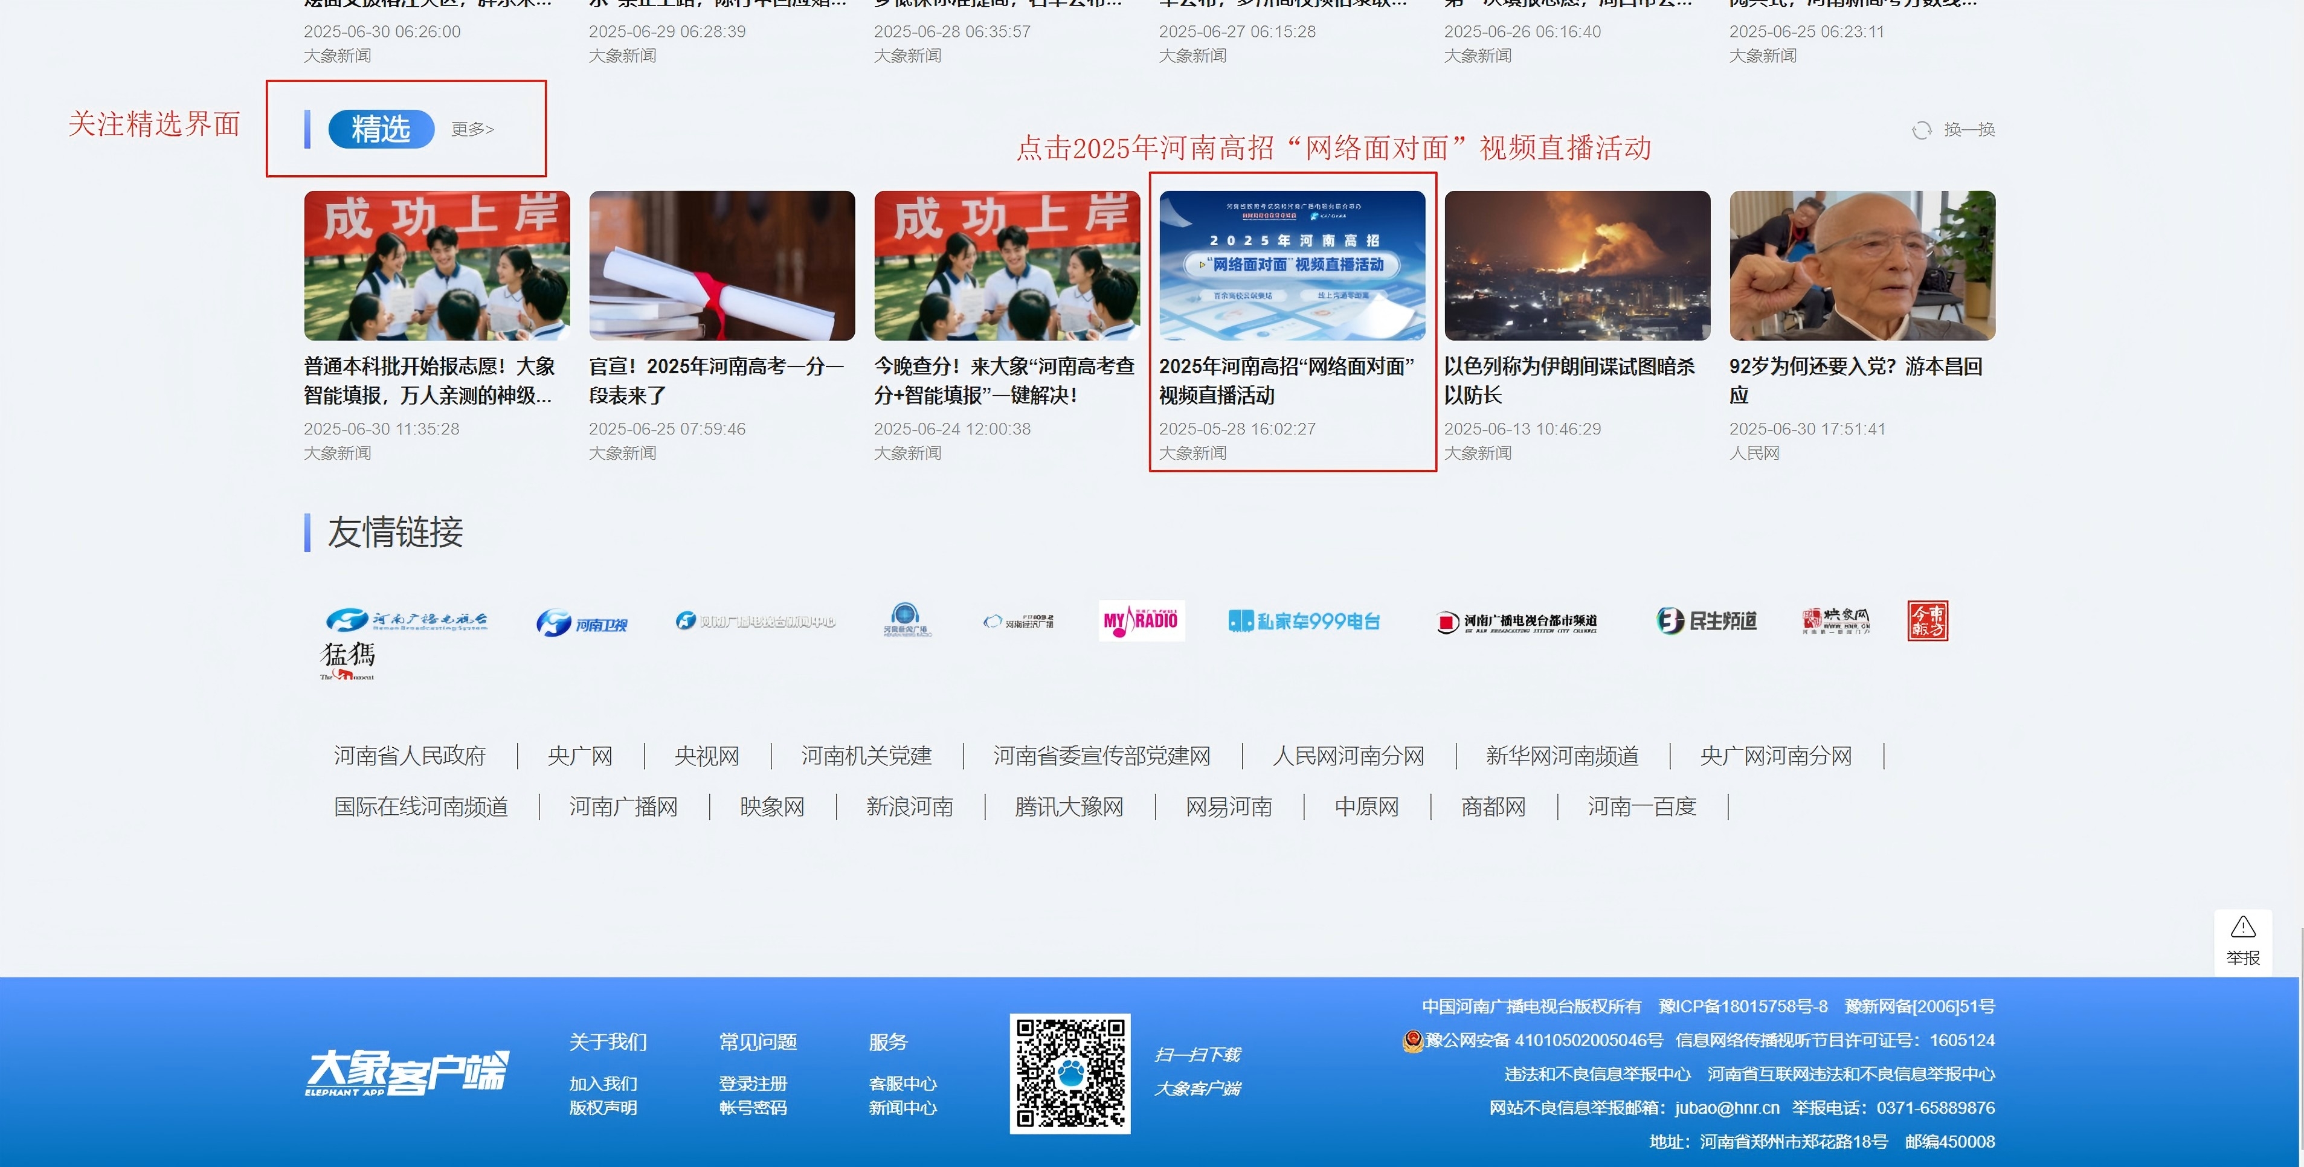
Task: Open the 腾讯大豫网 link
Action: point(1069,808)
